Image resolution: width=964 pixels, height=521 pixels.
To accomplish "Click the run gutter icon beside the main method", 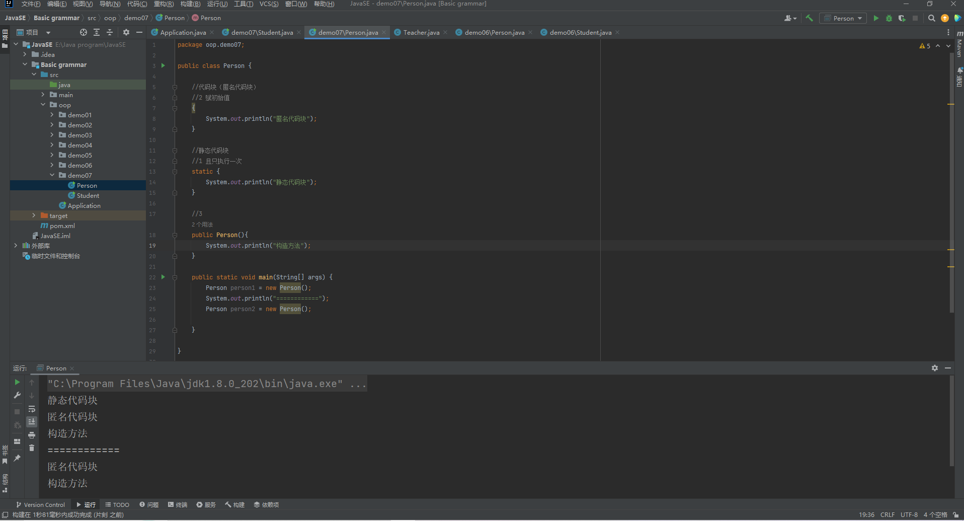I will pyautogui.click(x=163, y=277).
